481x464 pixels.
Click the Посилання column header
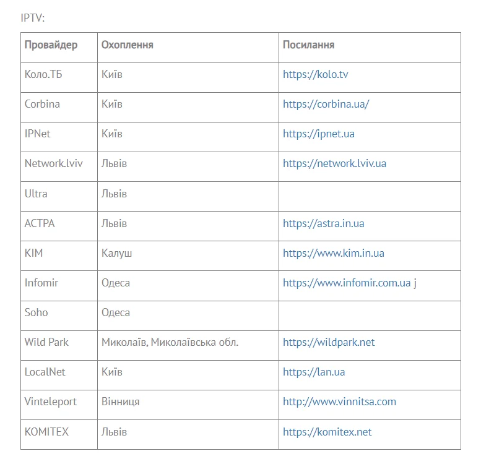point(308,45)
